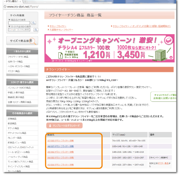
Task: Click the size cell 210×297, 182×257
Action: [x=129, y=158]
